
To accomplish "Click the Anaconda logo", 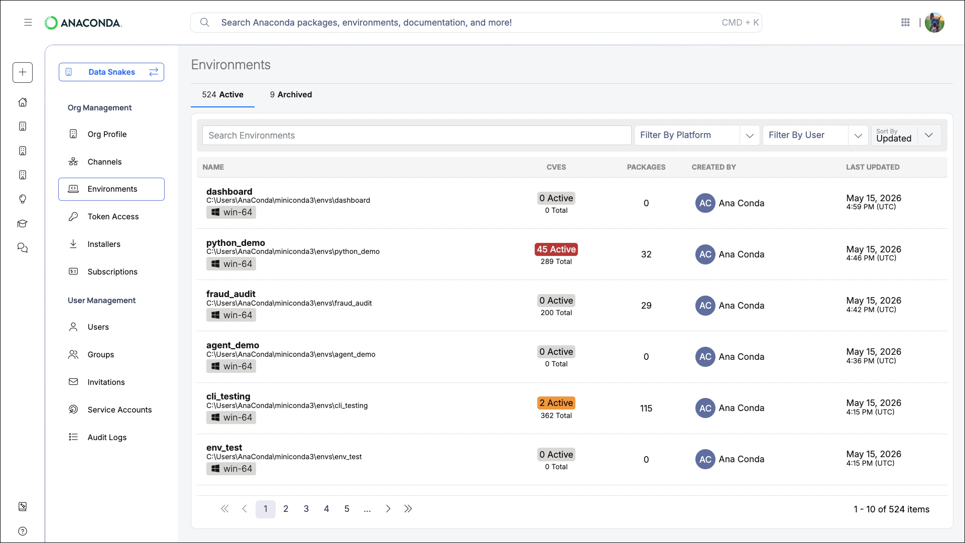I will click(x=83, y=23).
